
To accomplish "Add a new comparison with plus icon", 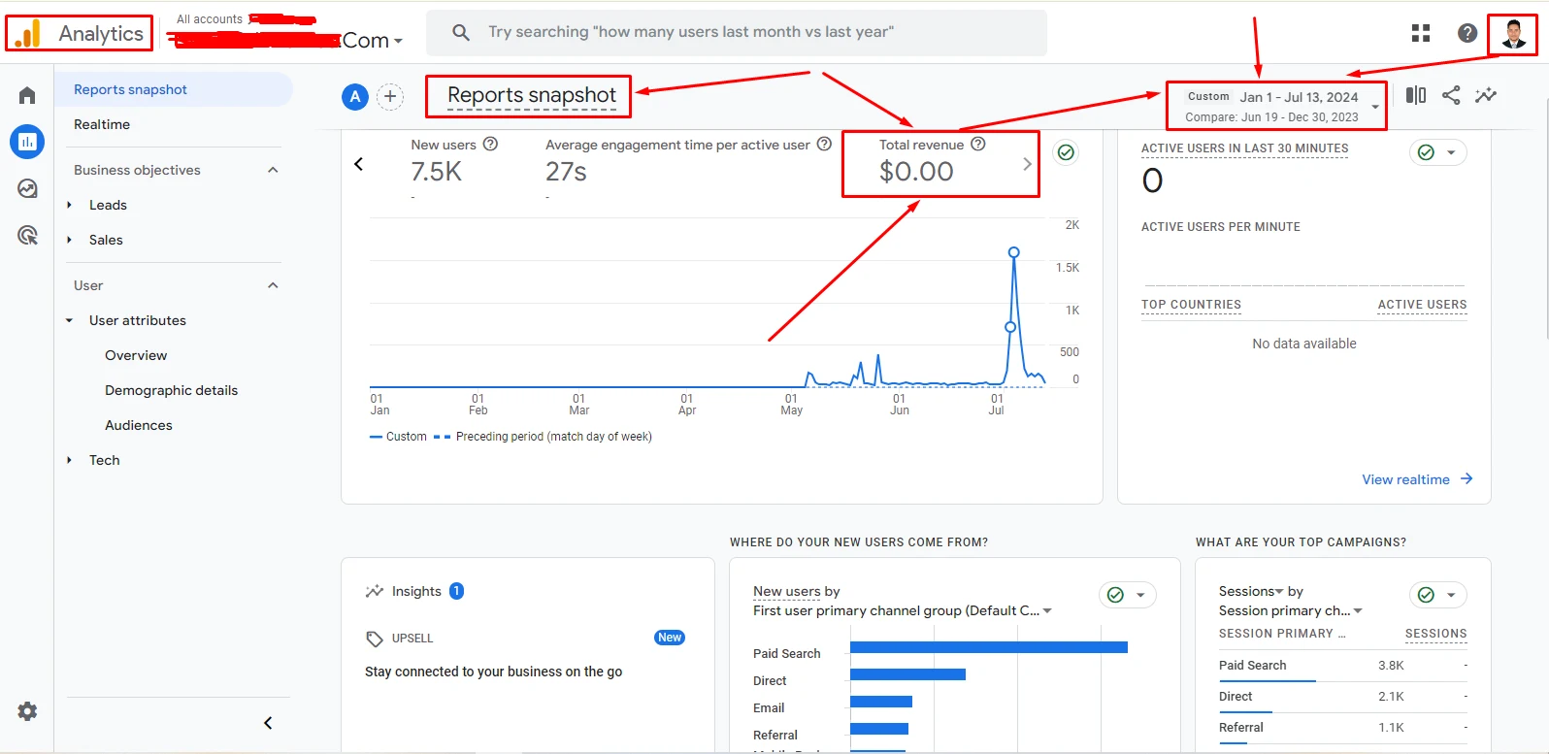I will 390,97.
